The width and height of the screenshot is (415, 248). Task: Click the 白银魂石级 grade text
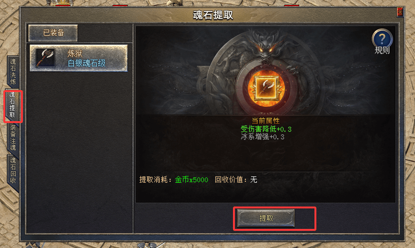pos(87,63)
